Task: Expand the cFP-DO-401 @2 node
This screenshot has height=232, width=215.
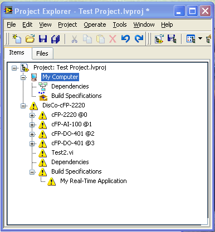Action: 32,134
